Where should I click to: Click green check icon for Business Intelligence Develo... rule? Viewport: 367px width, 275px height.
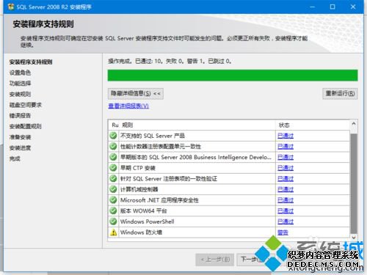tap(113, 157)
